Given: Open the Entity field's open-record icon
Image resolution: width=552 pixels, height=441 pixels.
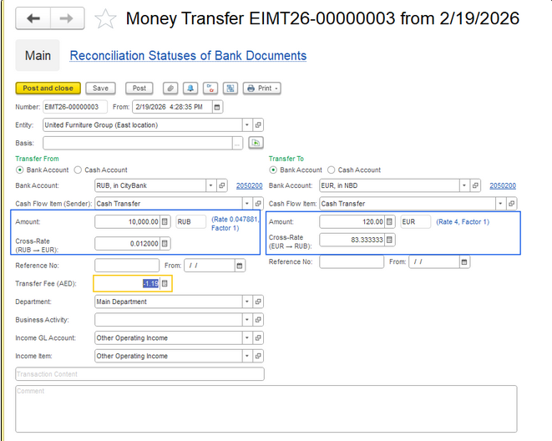Looking at the screenshot, I should pyautogui.click(x=258, y=125).
